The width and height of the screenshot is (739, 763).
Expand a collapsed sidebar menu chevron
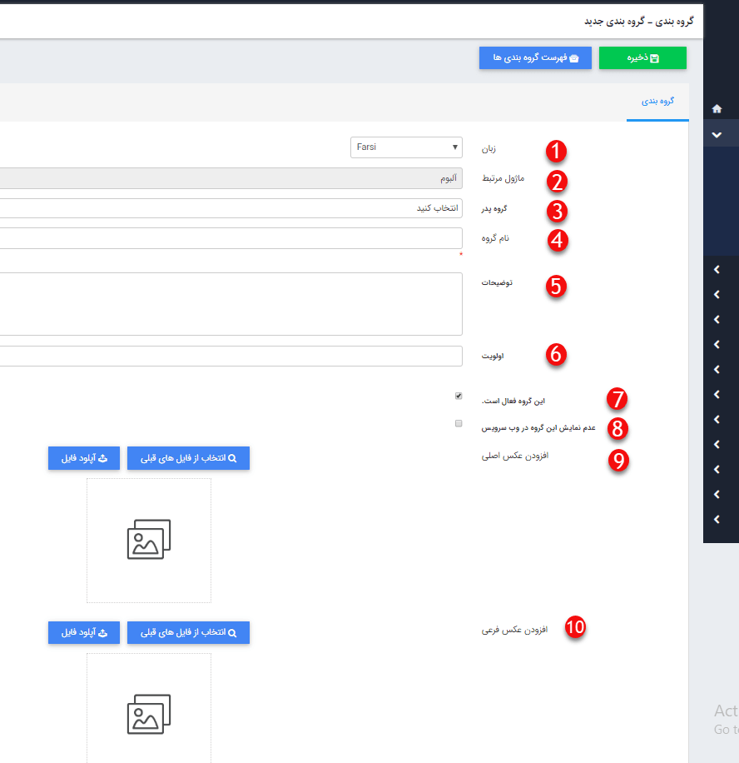[716, 269]
